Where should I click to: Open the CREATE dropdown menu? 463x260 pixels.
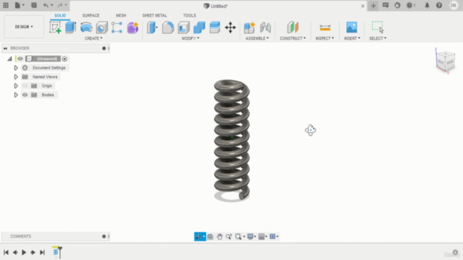(x=93, y=38)
